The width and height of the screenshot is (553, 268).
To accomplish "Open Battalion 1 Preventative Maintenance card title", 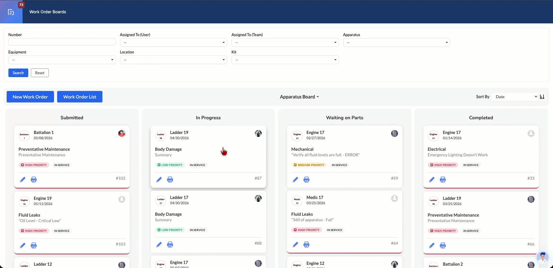I will 44,149.
